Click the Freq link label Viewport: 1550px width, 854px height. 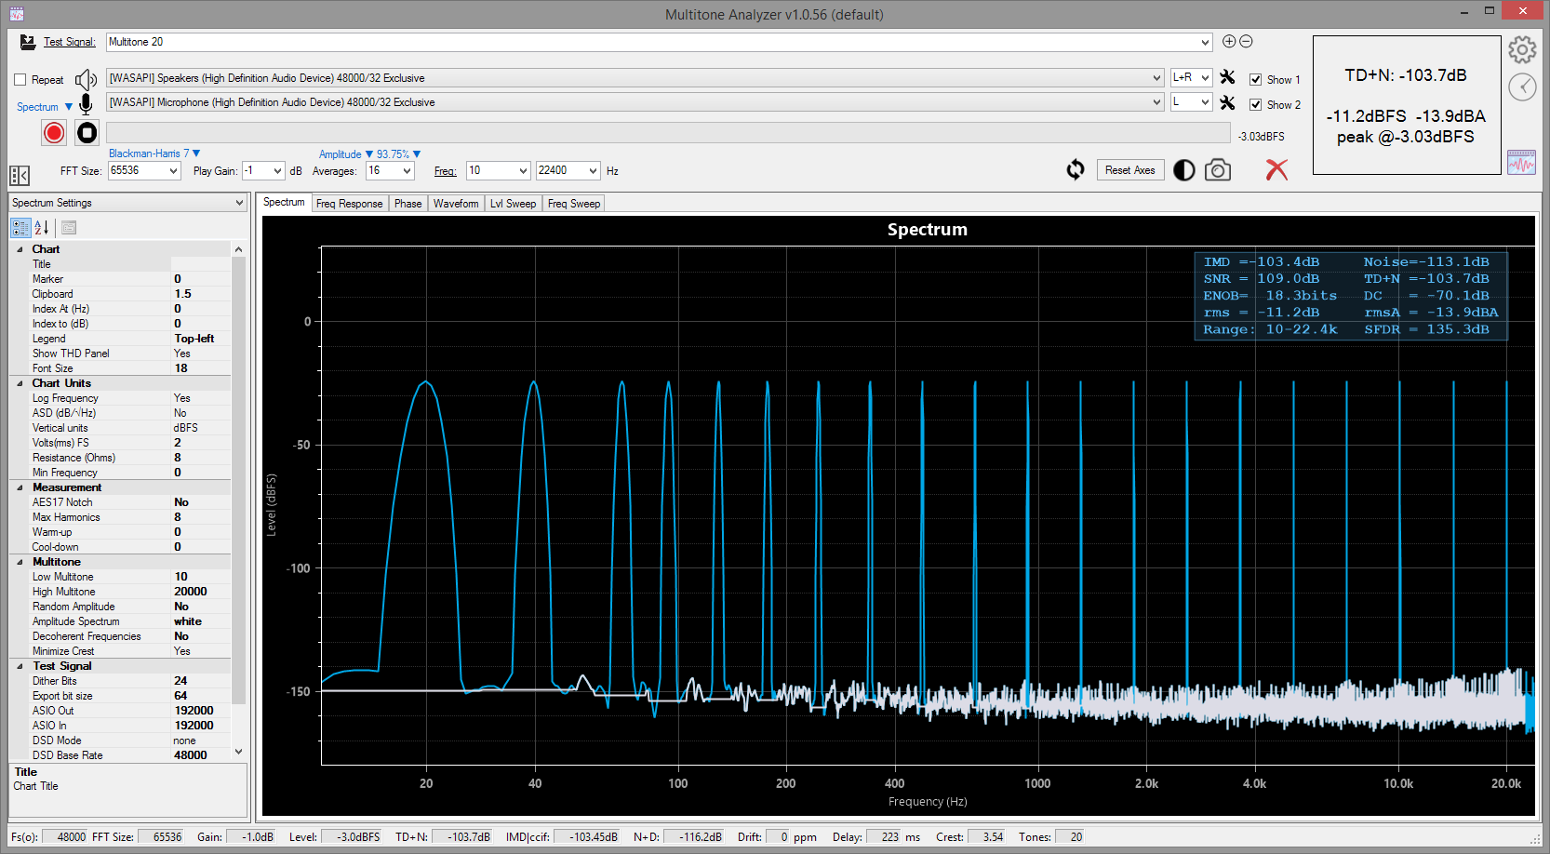445,171
